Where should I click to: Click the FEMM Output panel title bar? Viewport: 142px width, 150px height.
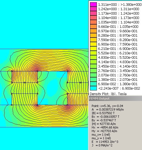115,98
